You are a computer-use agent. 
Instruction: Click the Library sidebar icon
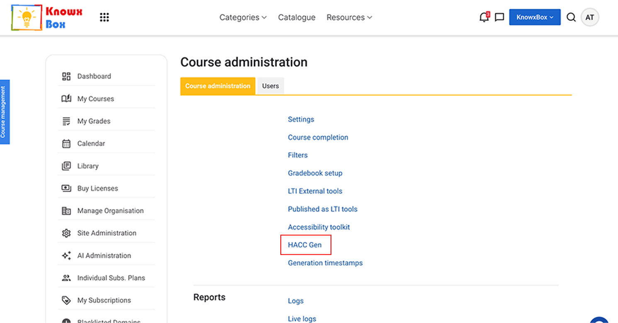pyautogui.click(x=66, y=166)
